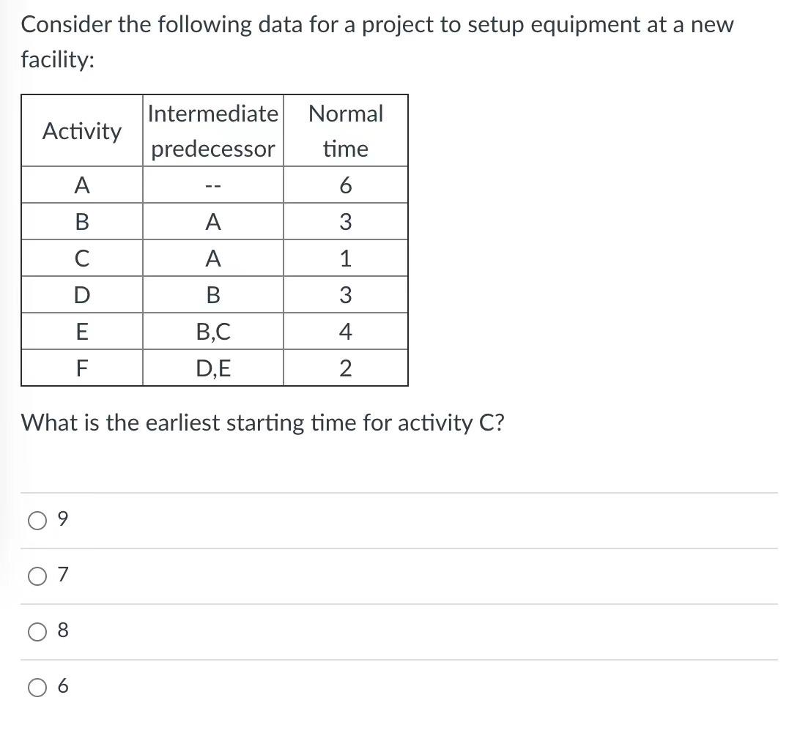Click the Normal time column header

click(345, 130)
